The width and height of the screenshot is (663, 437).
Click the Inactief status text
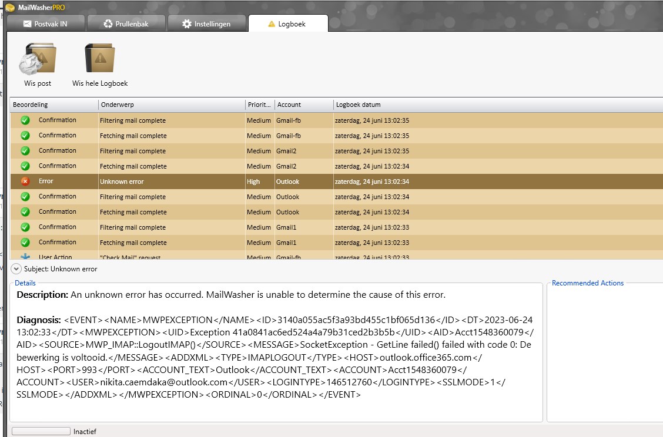pos(85,432)
